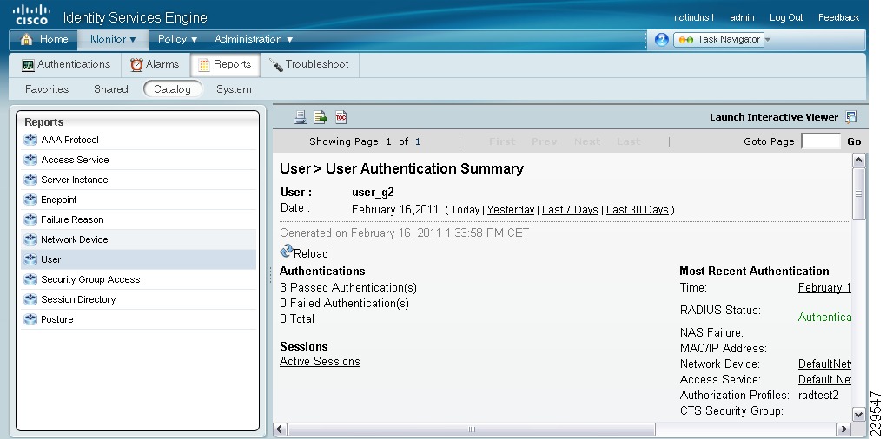This screenshot has width=886, height=439.
Task: Click the Posture report icon
Action: tap(30, 318)
